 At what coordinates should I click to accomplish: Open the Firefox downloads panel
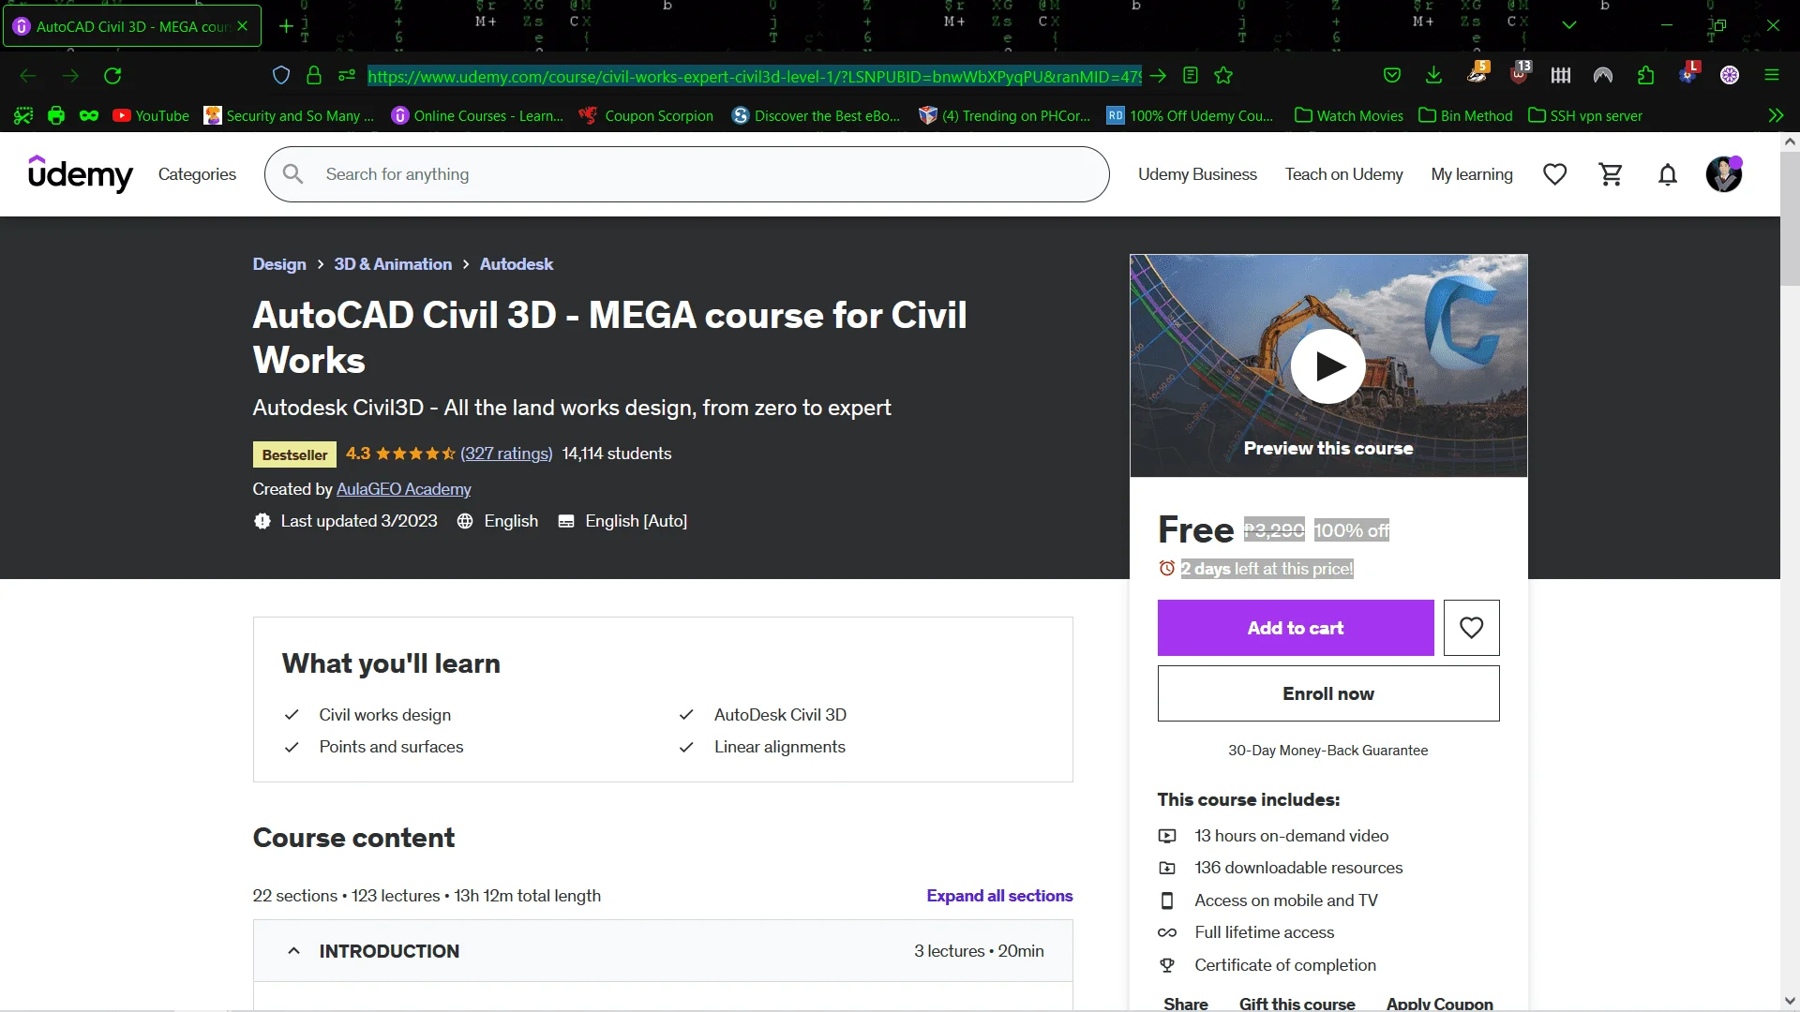(1433, 76)
